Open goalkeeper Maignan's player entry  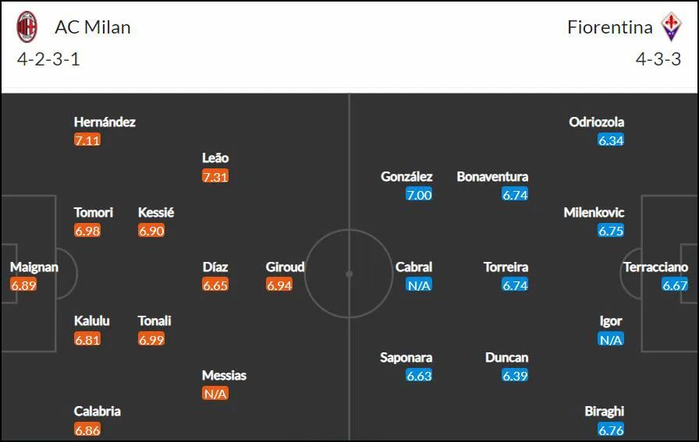coord(34,267)
